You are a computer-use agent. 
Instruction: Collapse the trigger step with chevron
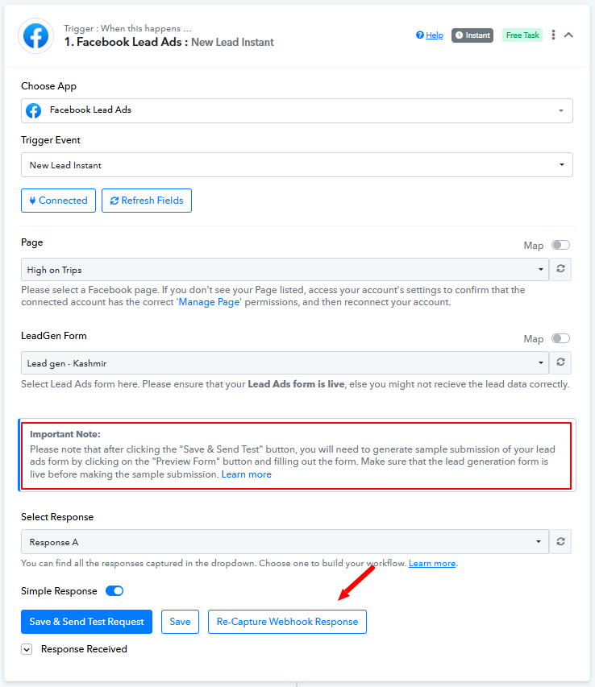[568, 35]
